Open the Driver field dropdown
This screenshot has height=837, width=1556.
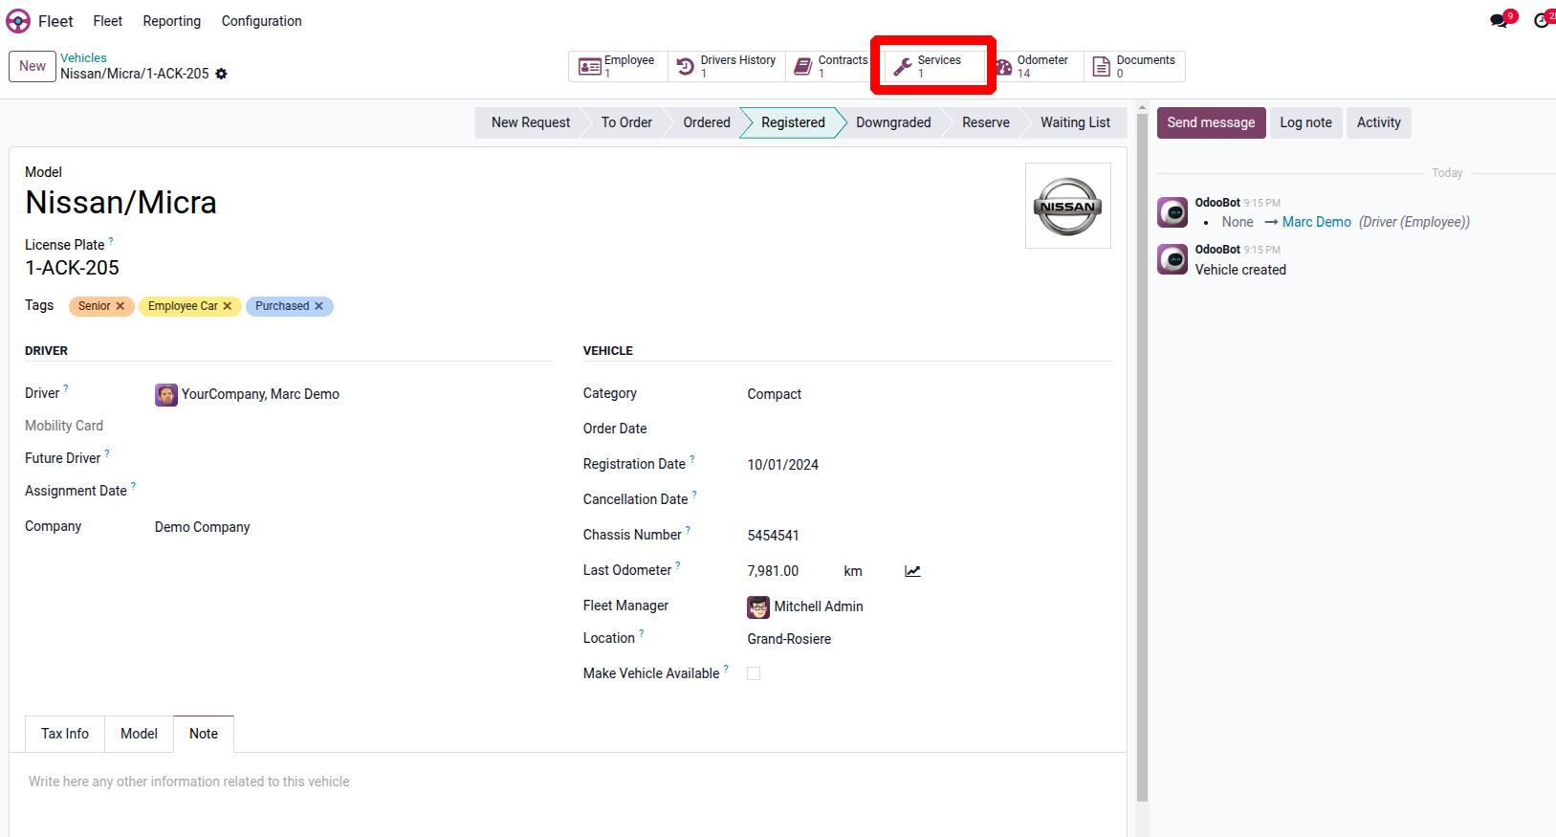pyautogui.click(x=354, y=394)
